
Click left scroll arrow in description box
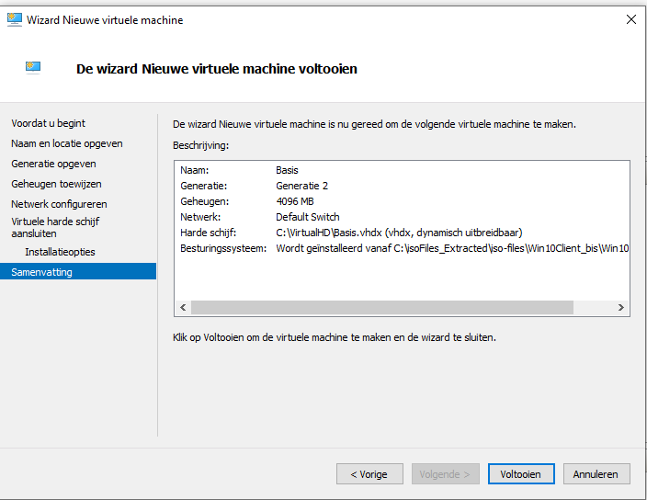[183, 307]
